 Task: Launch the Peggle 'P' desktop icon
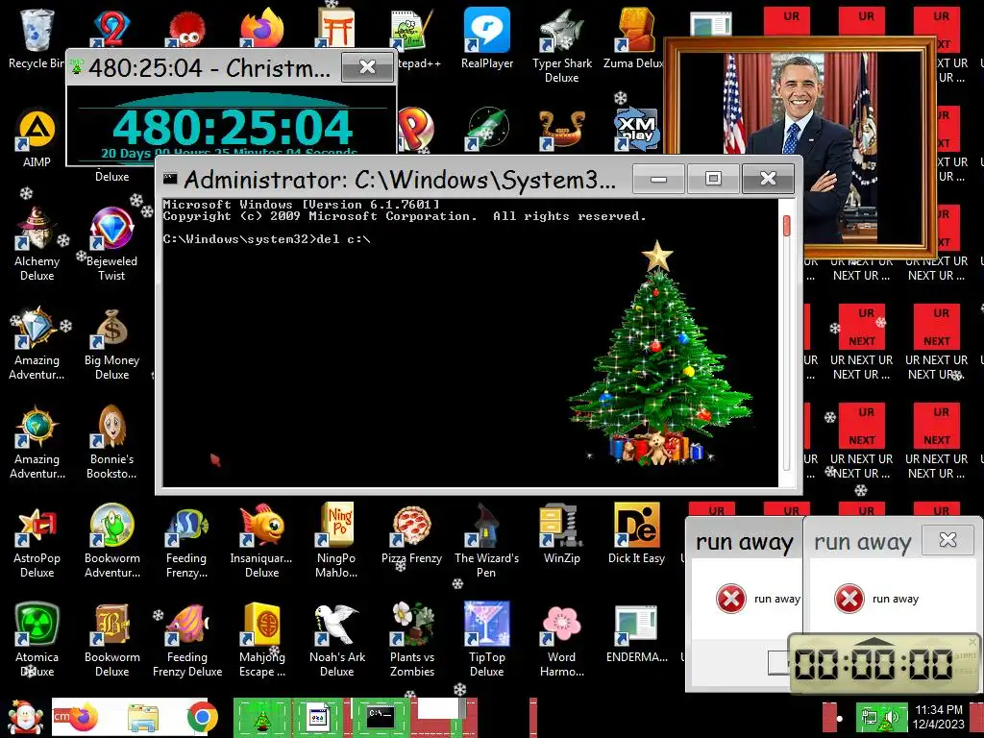[416, 130]
